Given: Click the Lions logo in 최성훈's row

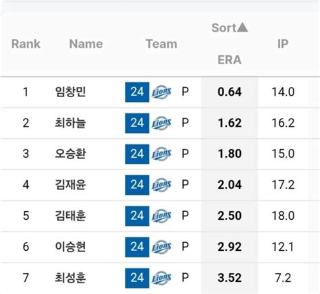Looking at the screenshot, I should pos(161,278).
